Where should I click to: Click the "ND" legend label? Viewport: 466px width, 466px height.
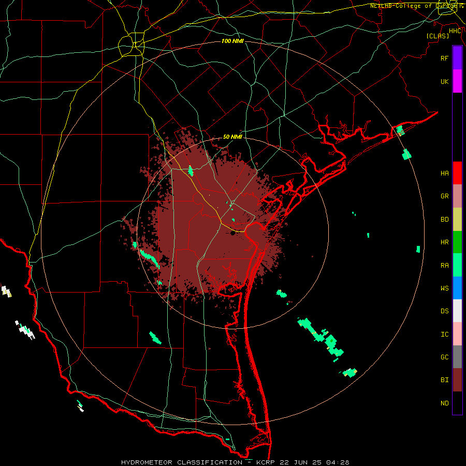[x=444, y=403]
